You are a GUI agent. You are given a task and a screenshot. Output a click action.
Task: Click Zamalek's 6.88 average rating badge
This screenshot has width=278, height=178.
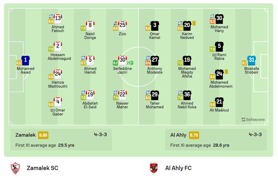pos(43,135)
